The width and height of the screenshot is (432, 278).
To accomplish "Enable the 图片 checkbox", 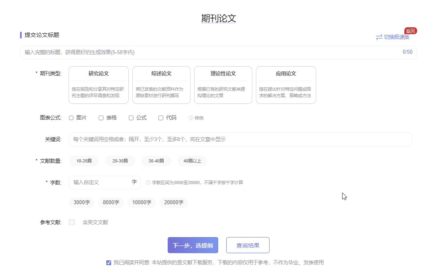I will [x=71, y=118].
